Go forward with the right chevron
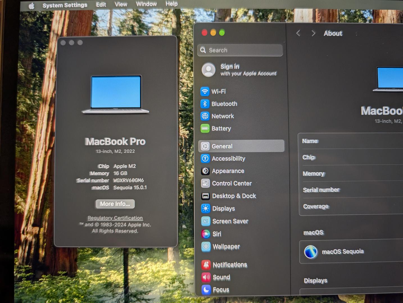403x303 pixels. (313, 33)
